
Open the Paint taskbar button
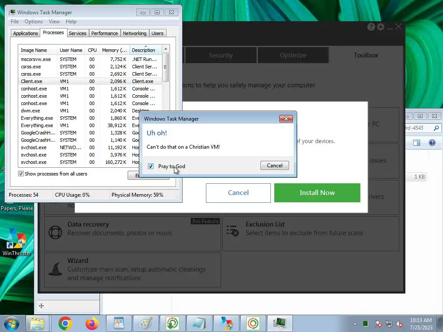tap(145, 323)
